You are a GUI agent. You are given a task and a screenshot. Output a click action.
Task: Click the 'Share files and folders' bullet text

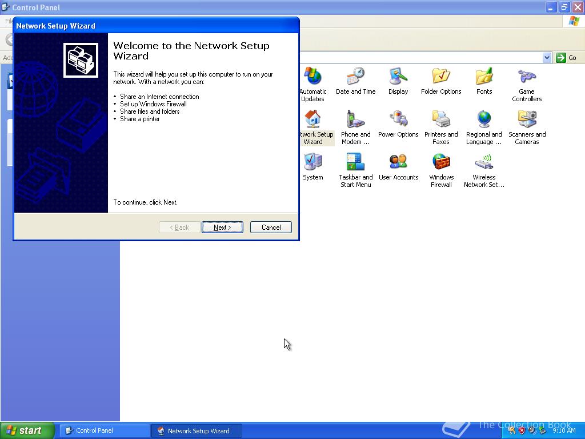pos(150,111)
